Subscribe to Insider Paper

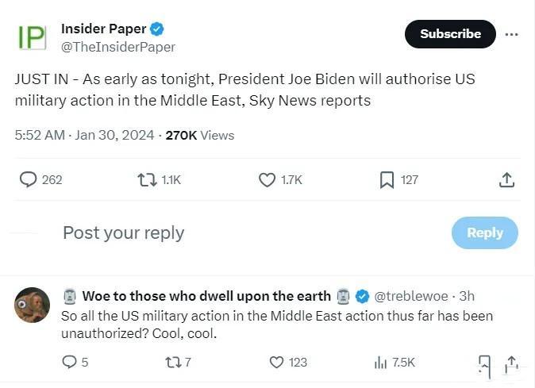(x=450, y=34)
